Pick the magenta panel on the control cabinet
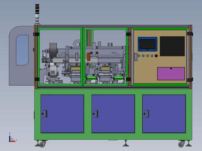202x151 pixels. [171, 74]
